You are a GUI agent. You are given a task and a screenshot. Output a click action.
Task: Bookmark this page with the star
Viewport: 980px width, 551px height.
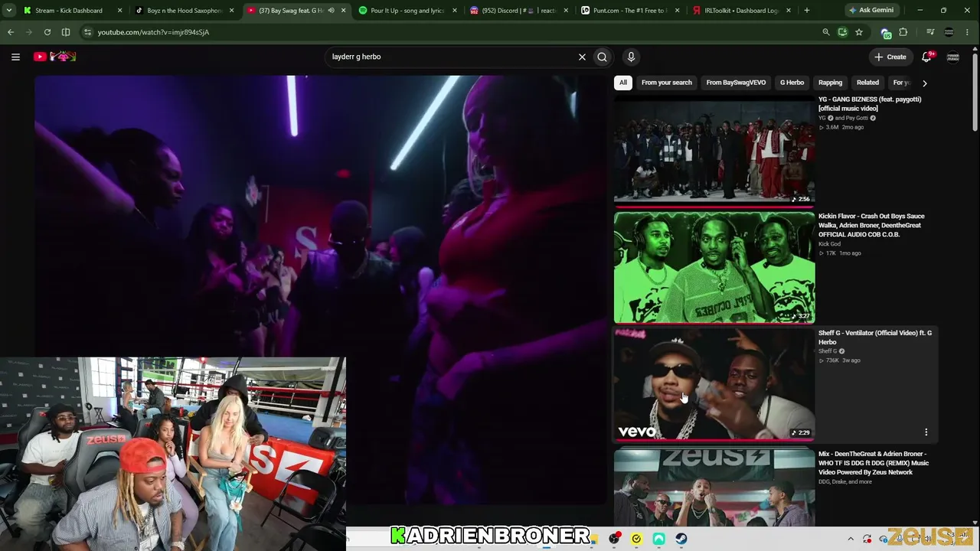click(859, 32)
